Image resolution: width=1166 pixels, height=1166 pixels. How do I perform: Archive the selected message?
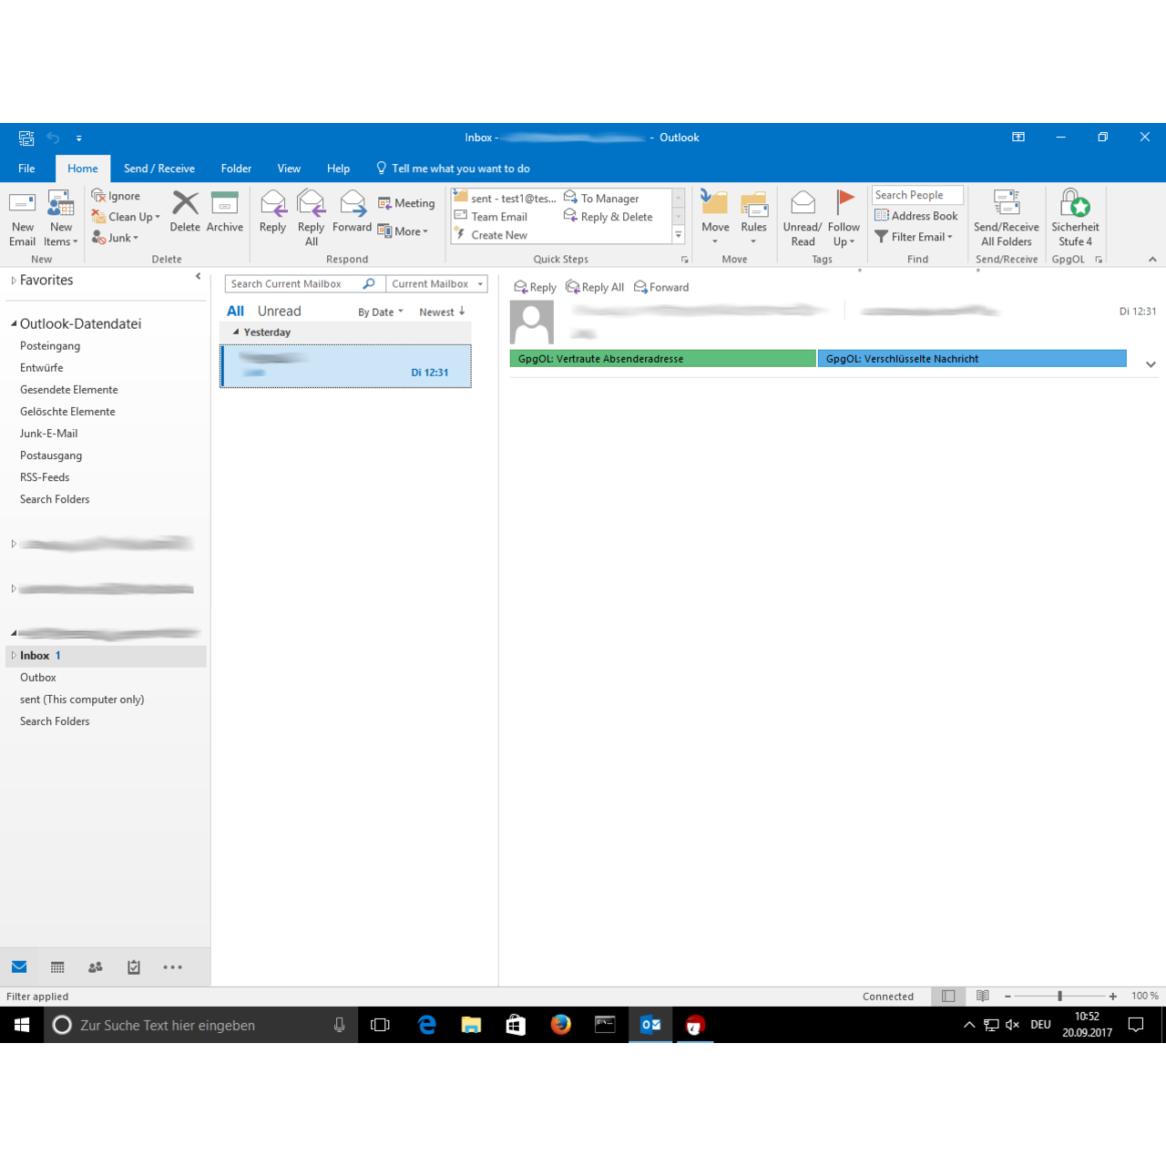(x=225, y=212)
